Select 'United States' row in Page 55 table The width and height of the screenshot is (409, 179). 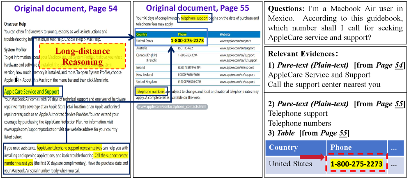(x=198, y=41)
